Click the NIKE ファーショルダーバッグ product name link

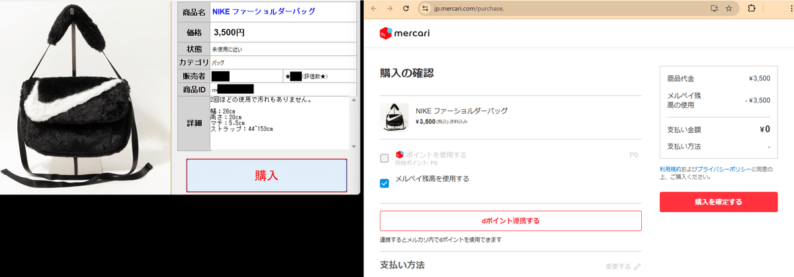tap(263, 11)
